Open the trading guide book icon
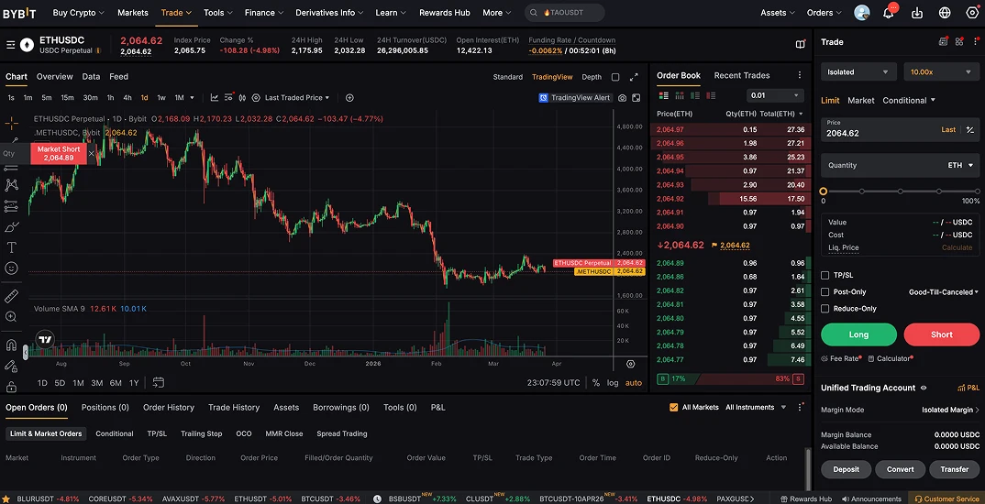Image resolution: width=985 pixels, height=504 pixels. click(x=801, y=45)
